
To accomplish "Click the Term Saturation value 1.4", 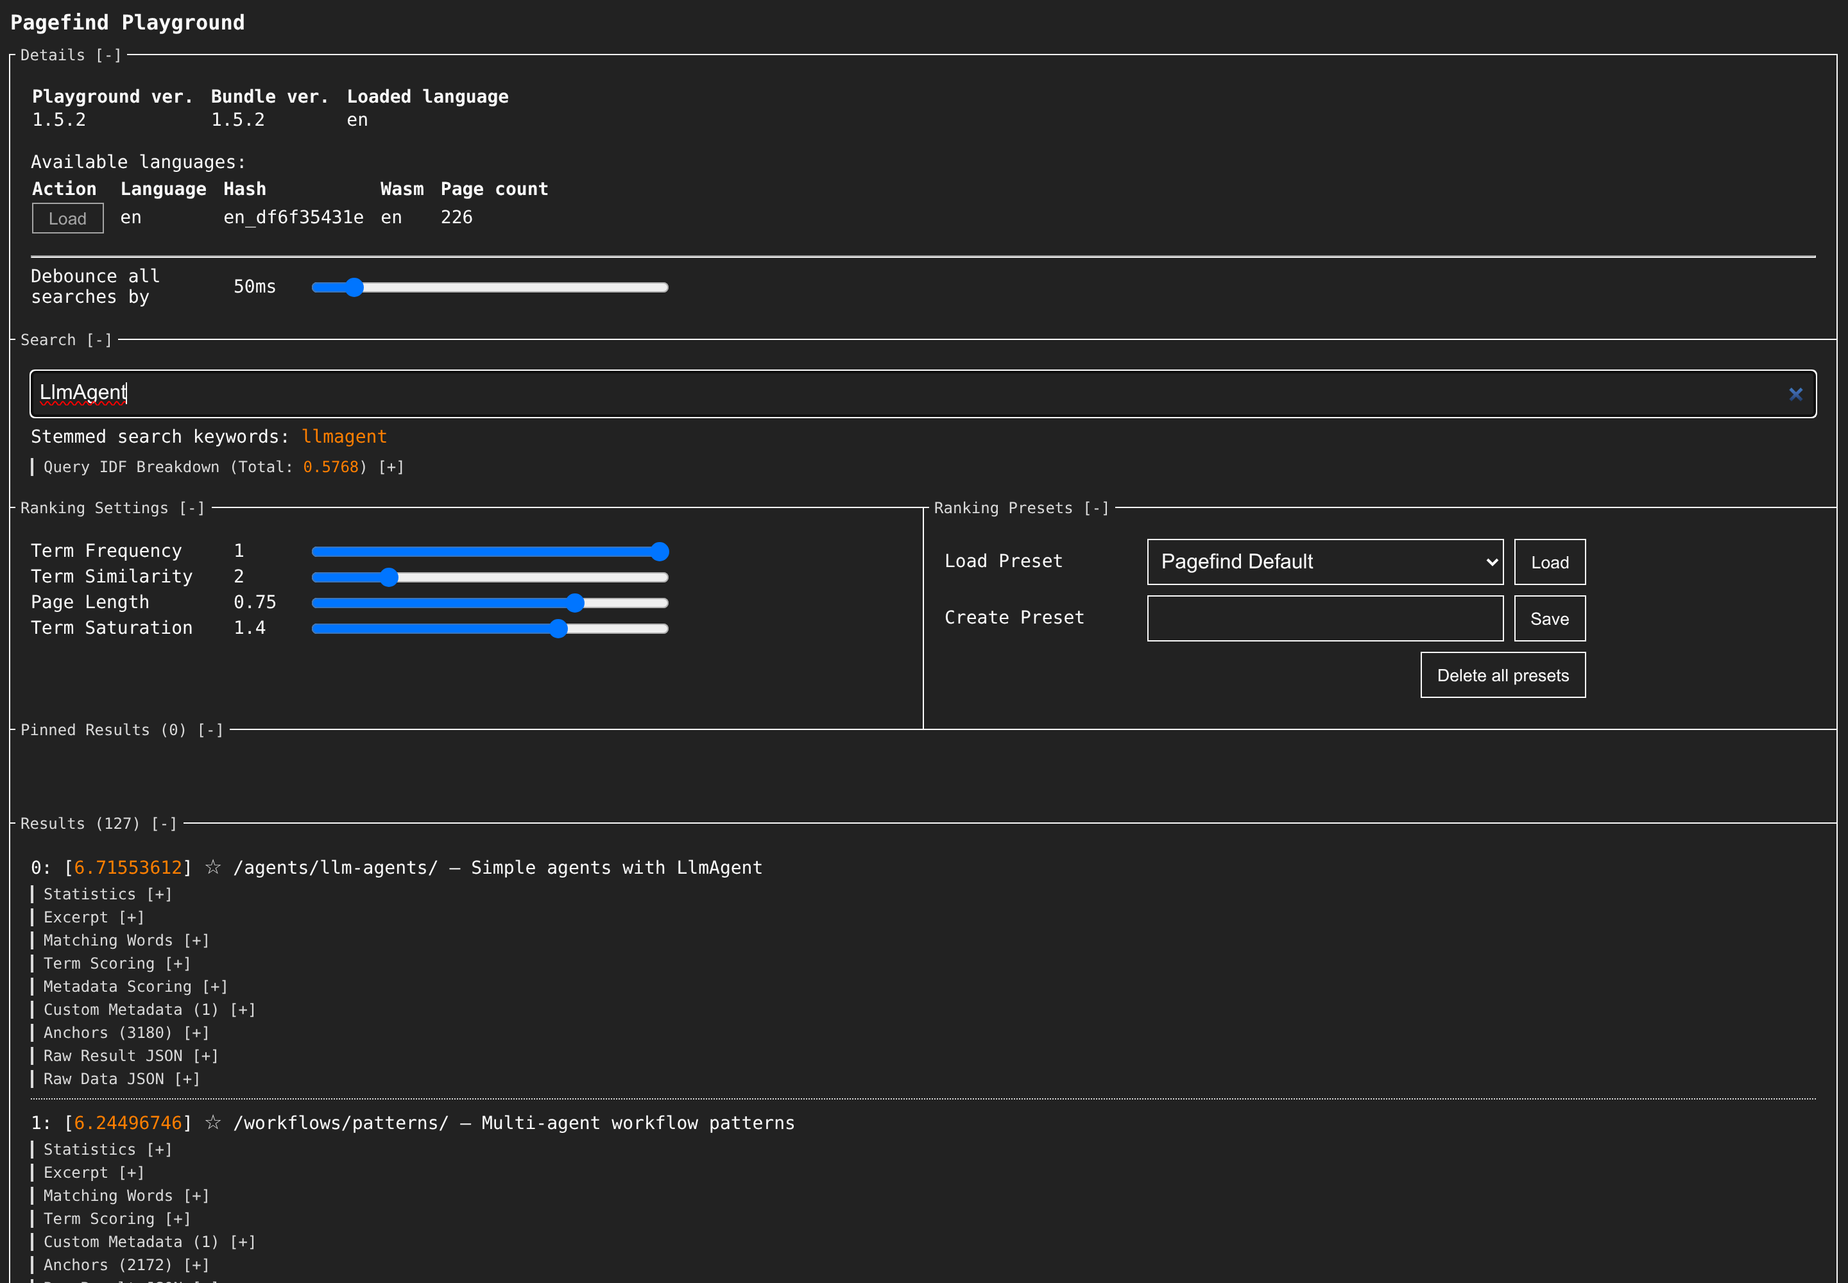I will tap(250, 628).
